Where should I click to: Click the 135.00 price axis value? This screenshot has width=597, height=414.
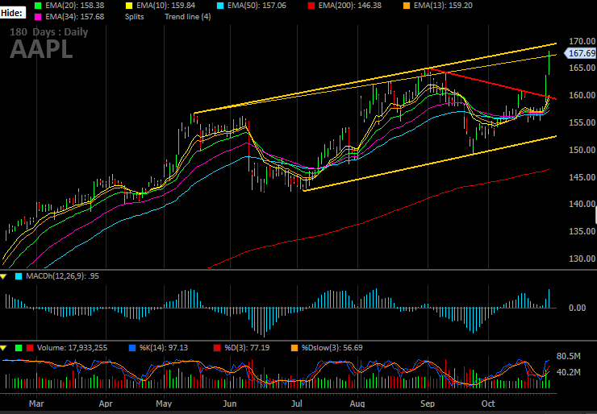tap(582, 231)
